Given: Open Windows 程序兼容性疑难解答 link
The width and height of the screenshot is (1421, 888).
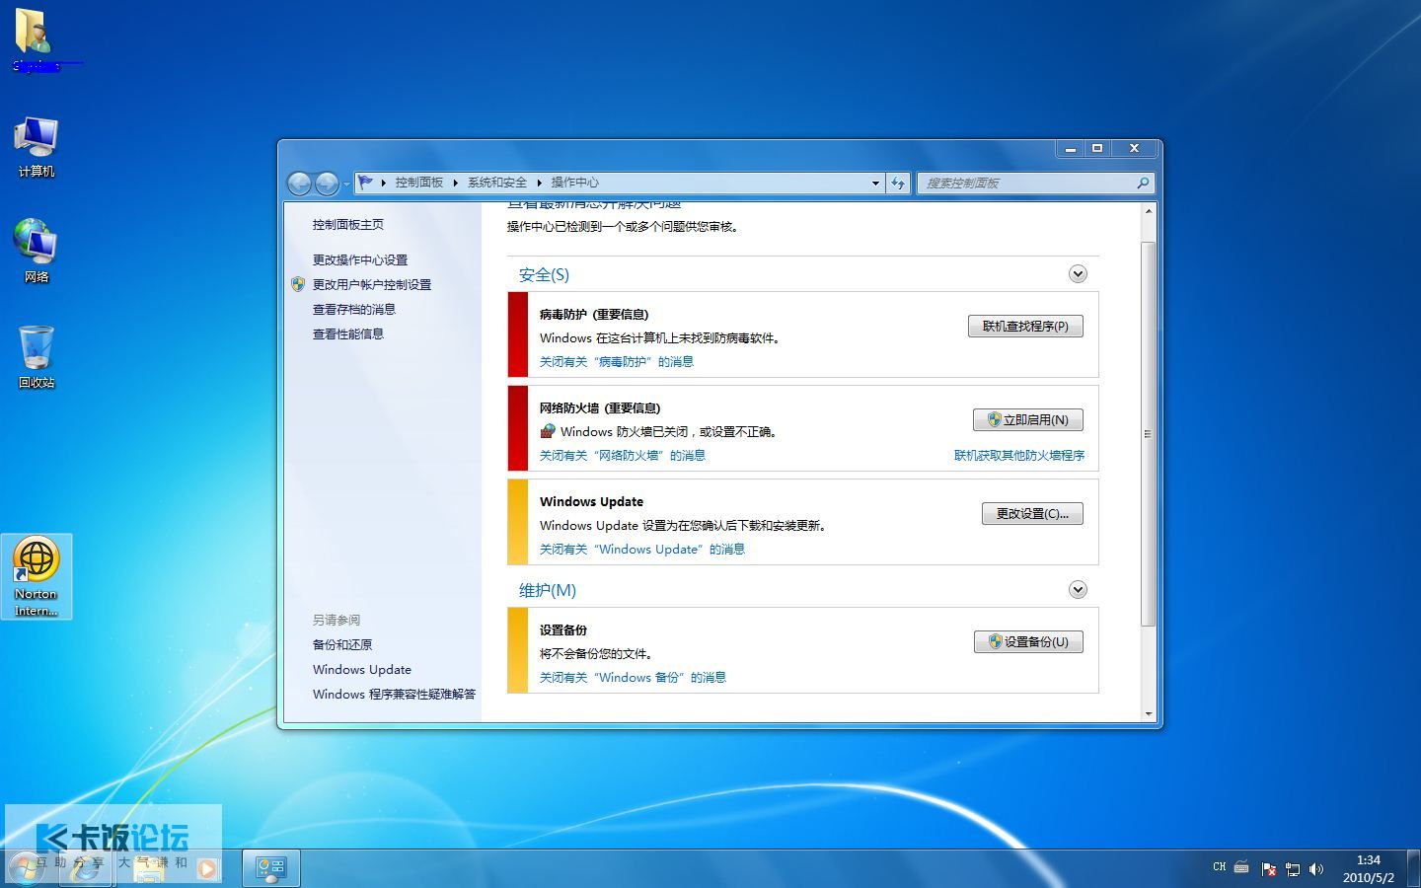Looking at the screenshot, I should point(394,695).
